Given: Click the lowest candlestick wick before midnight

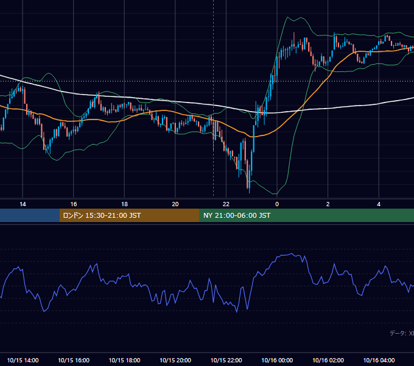Looking at the screenshot, I should (249, 187).
